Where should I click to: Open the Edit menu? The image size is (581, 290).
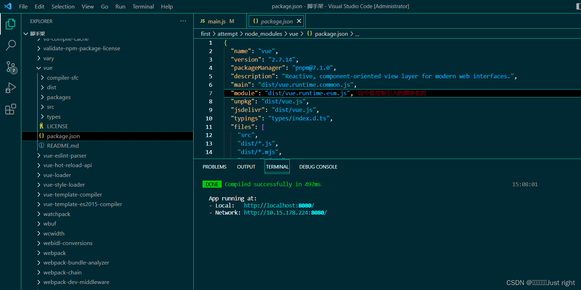coord(39,6)
